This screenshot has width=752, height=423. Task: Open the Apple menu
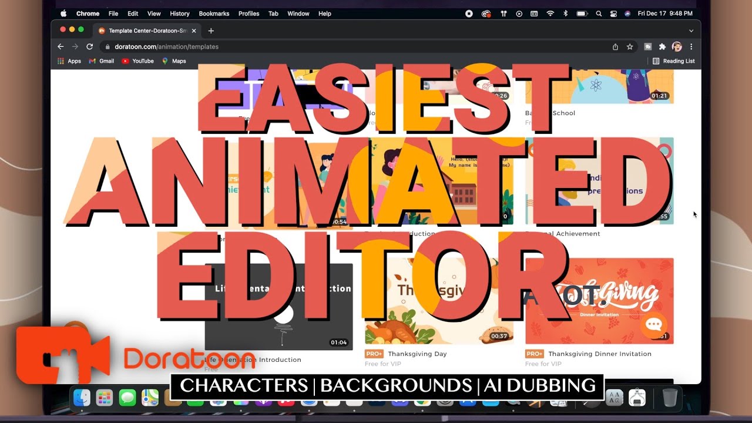tap(63, 14)
